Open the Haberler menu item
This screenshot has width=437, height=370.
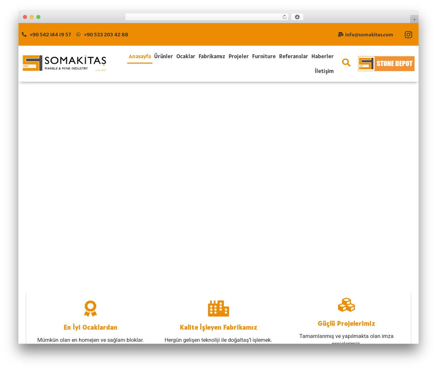[x=322, y=56]
